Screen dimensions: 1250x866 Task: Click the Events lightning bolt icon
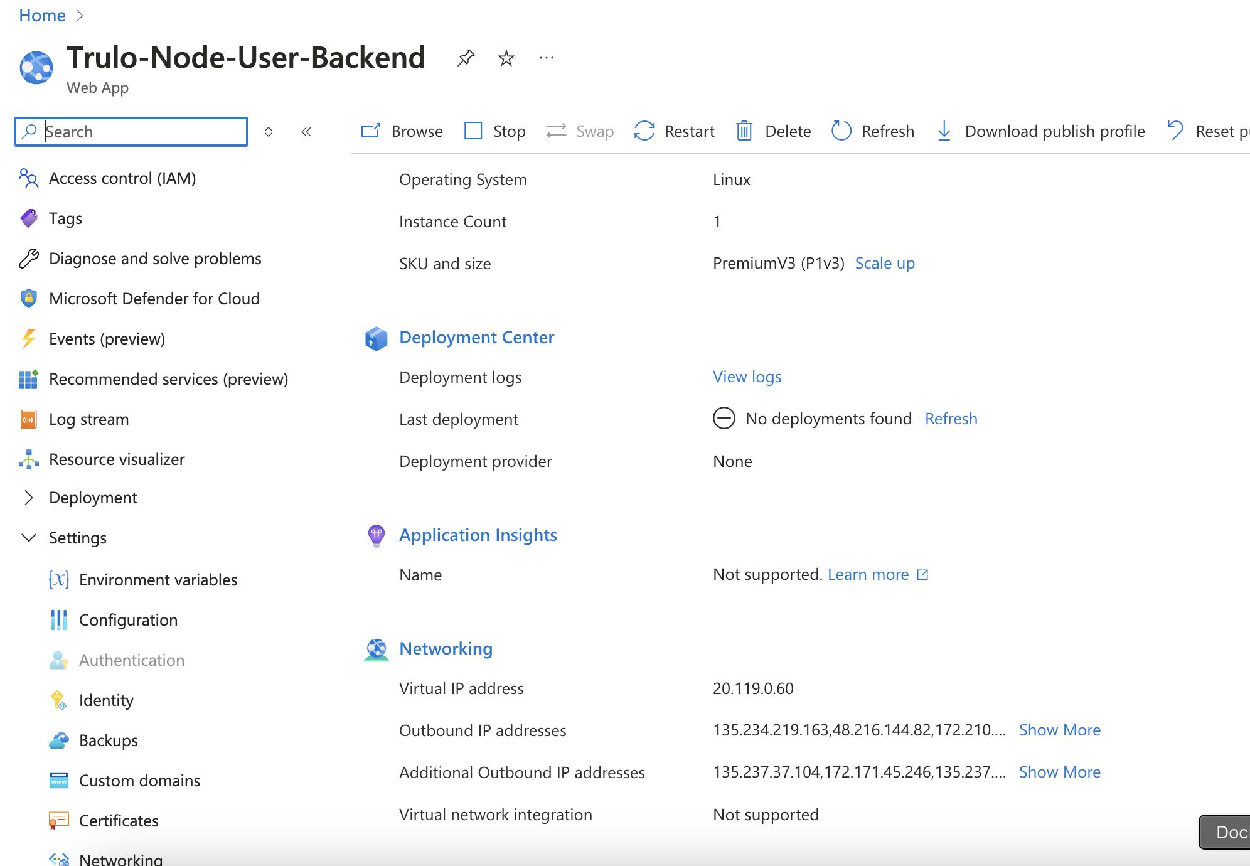point(28,339)
